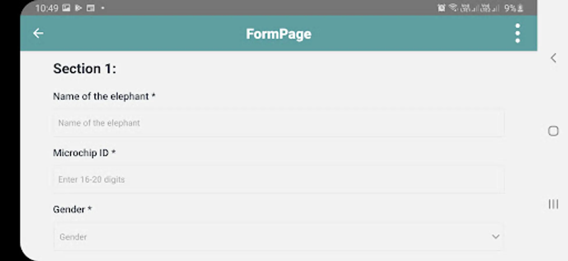Focus the Name of the elephant field
Image resolution: width=568 pixels, height=261 pixels.
pyautogui.click(x=278, y=123)
